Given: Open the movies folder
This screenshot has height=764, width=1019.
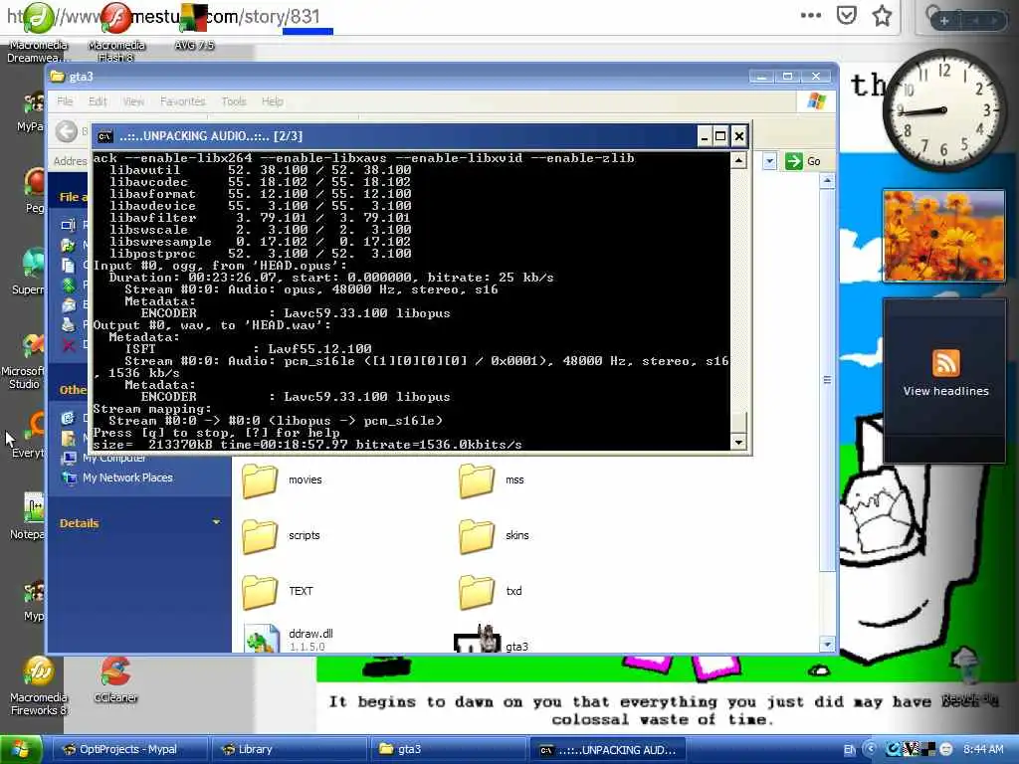Looking at the screenshot, I should pyautogui.click(x=260, y=480).
